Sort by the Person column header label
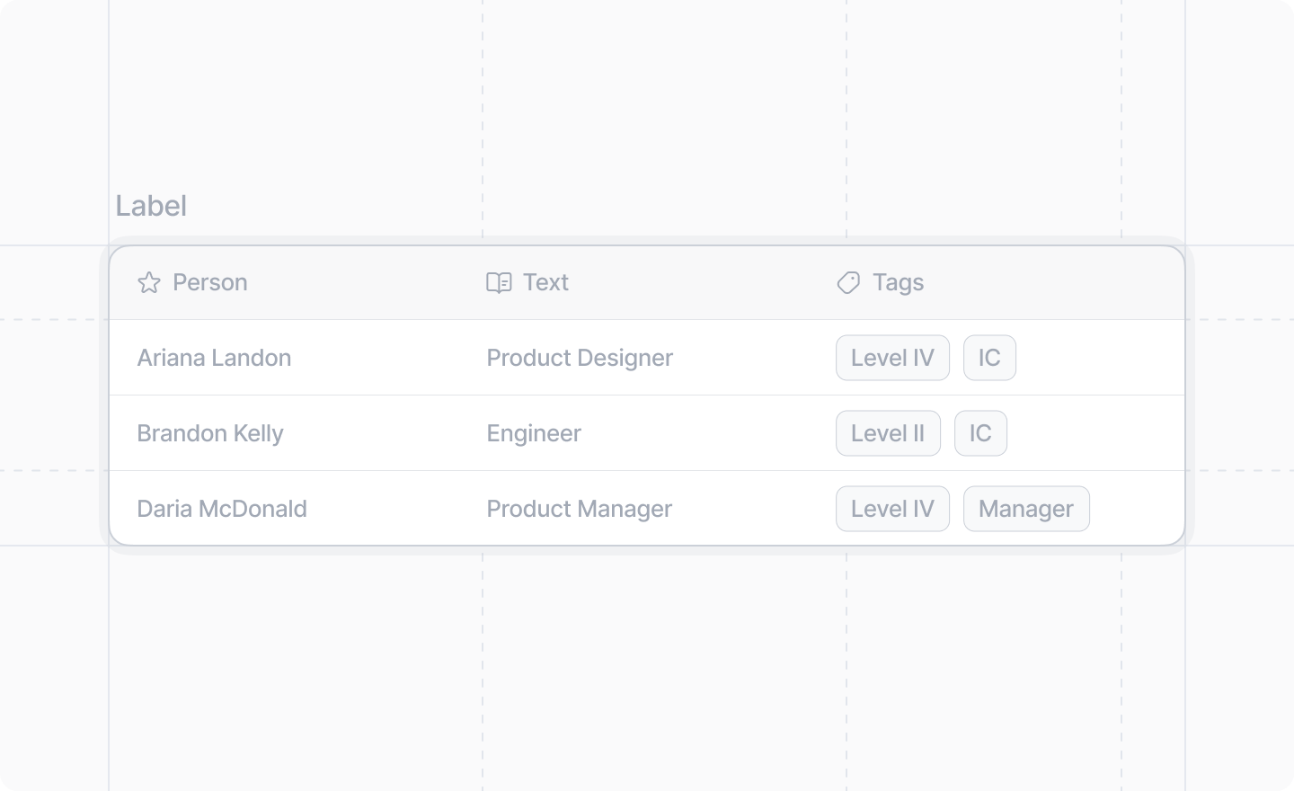Image resolution: width=1294 pixels, height=791 pixels. pos(209,282)
